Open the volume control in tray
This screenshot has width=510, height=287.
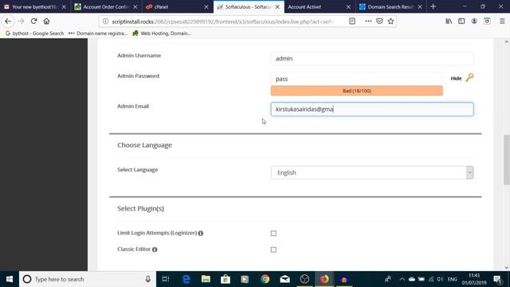[x=440, y=279]
